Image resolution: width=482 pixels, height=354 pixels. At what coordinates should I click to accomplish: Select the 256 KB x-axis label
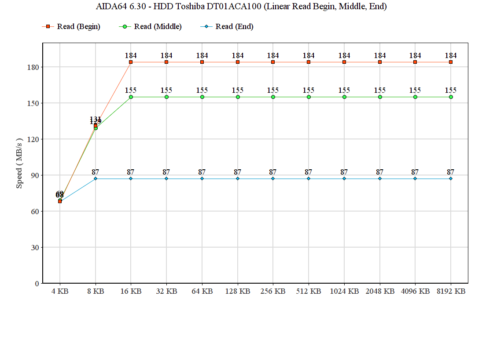coord(273,291)
